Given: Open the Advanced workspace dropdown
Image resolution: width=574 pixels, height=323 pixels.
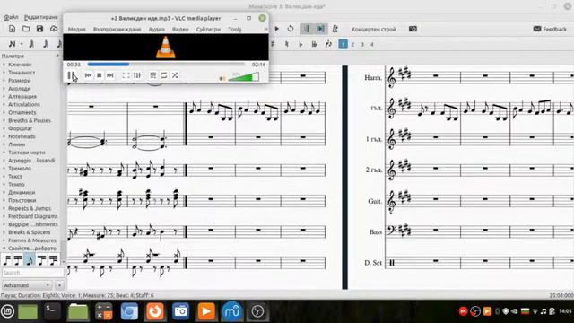Looking at the screenshot, I should (x=27, y=285).
